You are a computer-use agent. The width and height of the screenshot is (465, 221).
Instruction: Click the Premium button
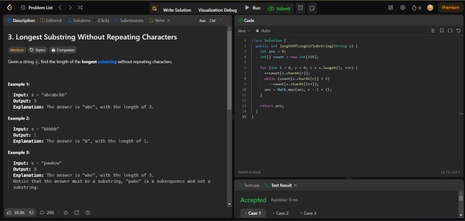pyautogui.click(x=450, y=8)
